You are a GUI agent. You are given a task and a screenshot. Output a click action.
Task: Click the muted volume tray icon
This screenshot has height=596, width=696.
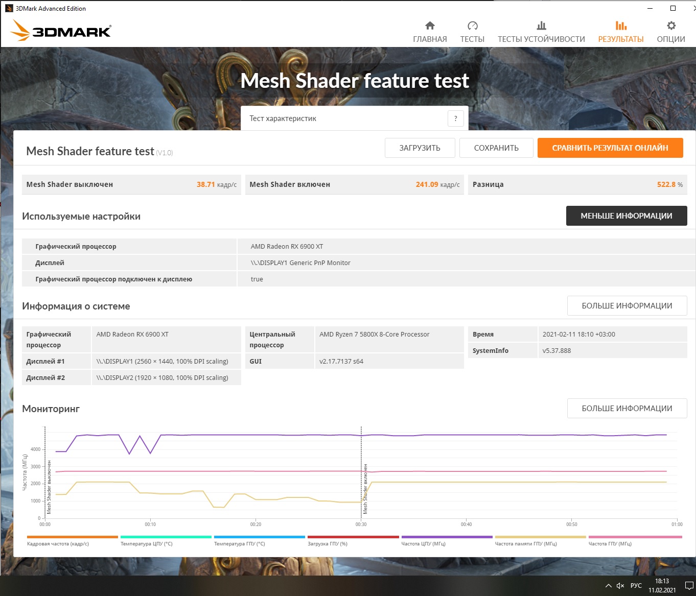coord(620,586)
